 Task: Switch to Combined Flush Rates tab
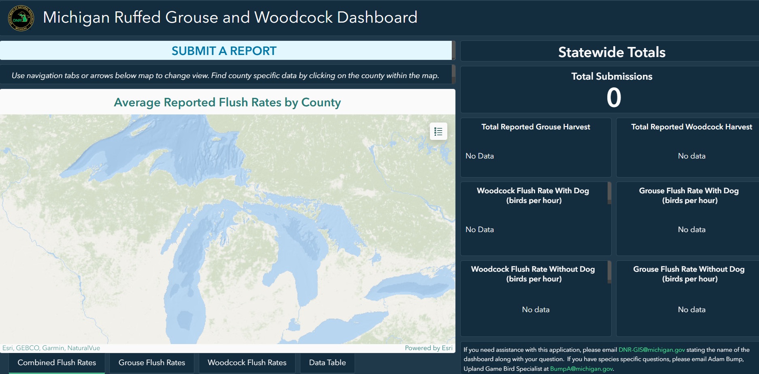[57, 363]
